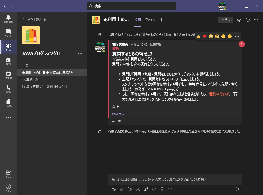263x195 pixels.
Task: Open the Chat (チャット) sidebar icon
Action: (x=8, y=33)
